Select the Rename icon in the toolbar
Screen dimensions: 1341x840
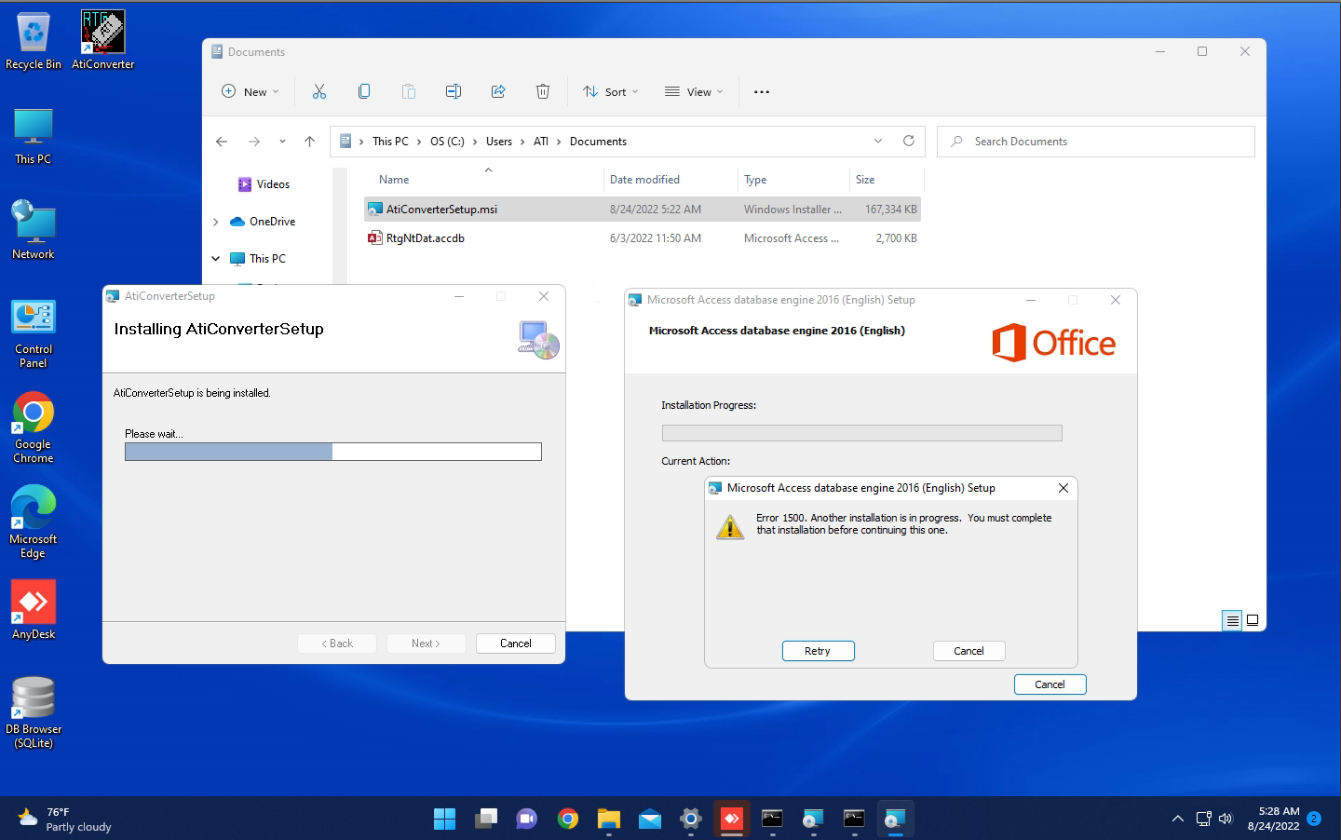click(454, 90)
